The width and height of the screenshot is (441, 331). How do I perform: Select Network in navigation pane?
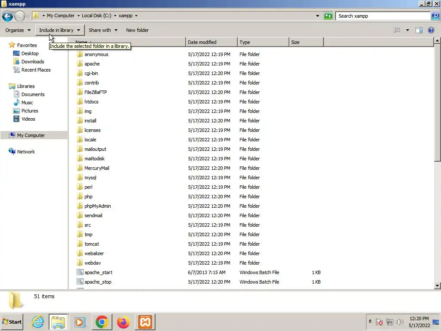pos(26,152)
